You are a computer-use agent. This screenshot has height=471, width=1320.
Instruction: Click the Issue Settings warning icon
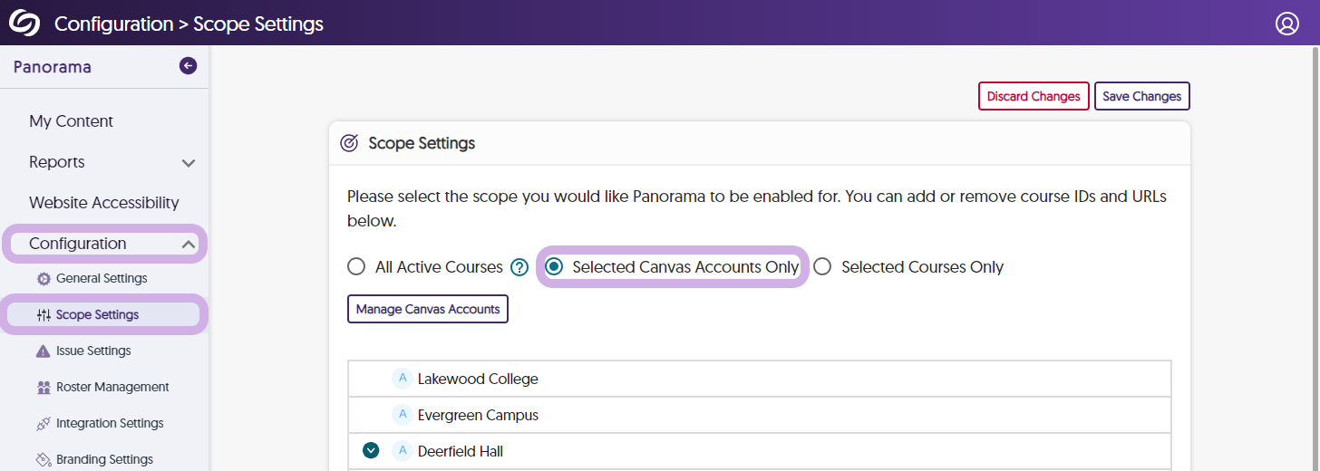tap(43, 351)
